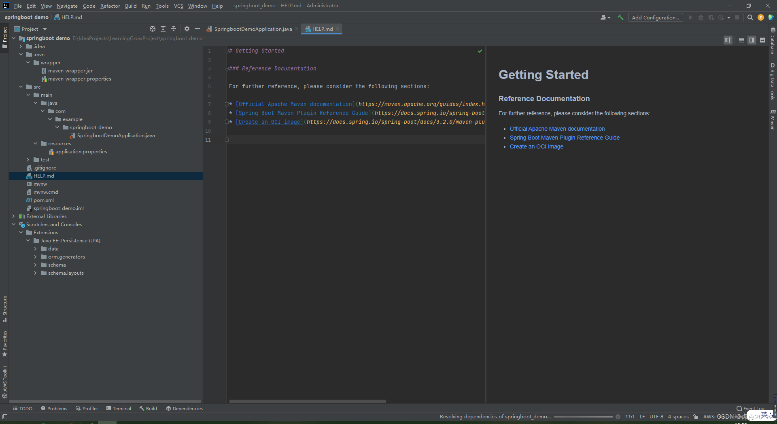Viewport: 777px width, 424px height.
Task: Click the 4 spaces indent setting
Action: point(678,417)
